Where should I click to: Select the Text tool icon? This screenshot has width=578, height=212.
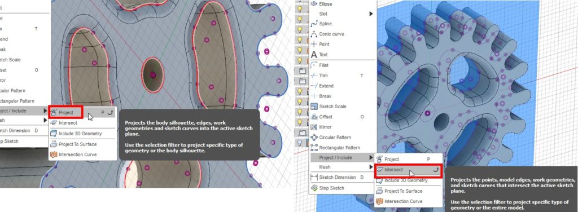pyautogui.click(x=314, y=55)
